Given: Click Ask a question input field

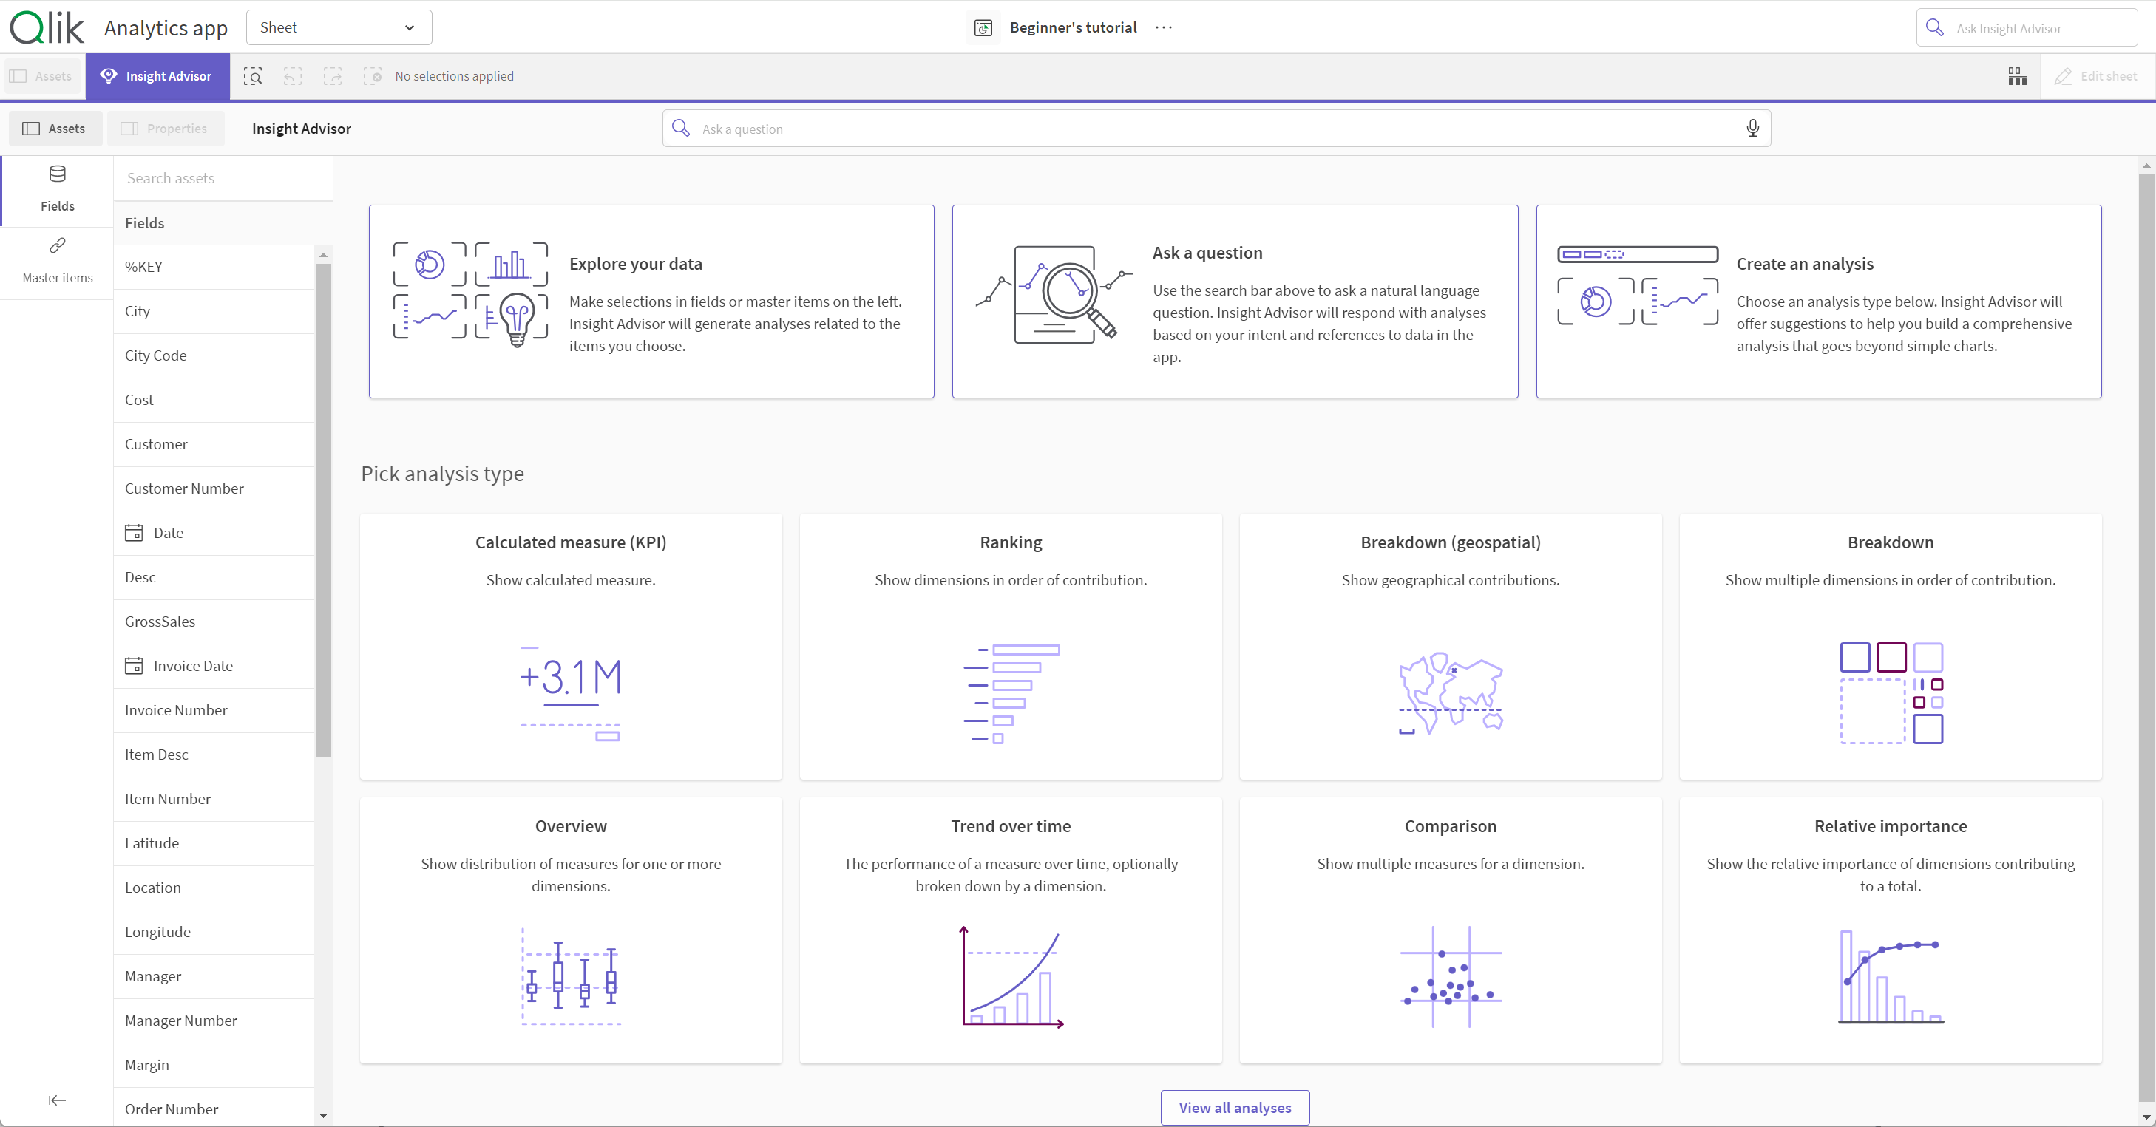Looking at the screenshot, I should 1210,127.
